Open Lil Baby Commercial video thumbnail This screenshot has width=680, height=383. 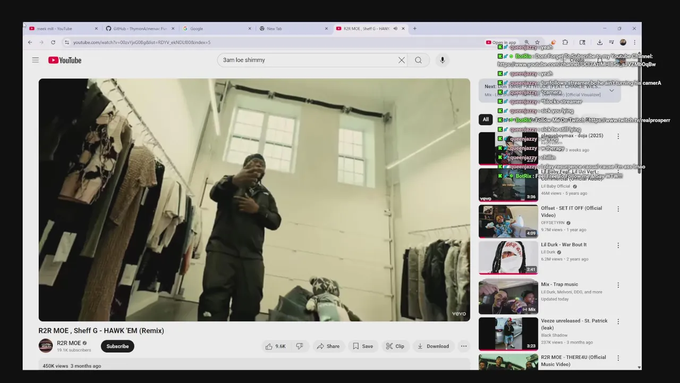tap(508, 185)
